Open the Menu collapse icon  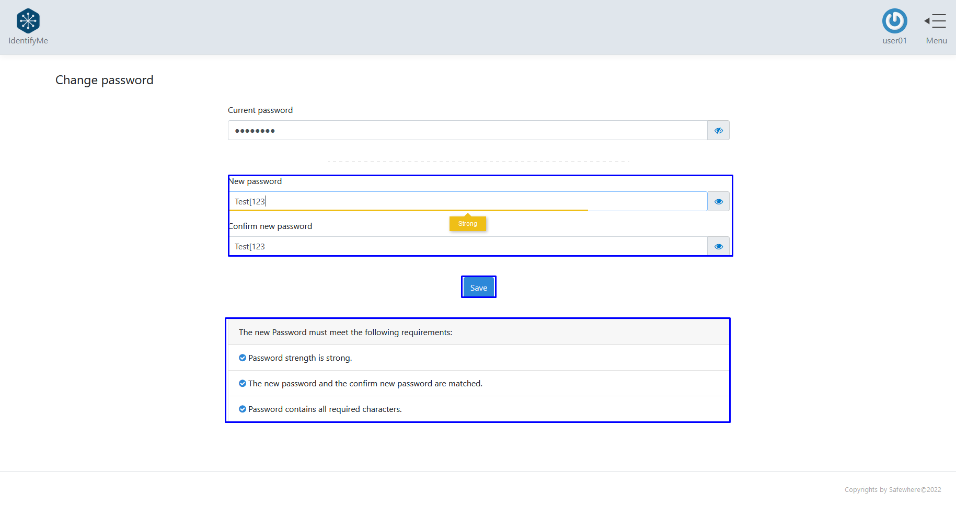(x=935, y=21)
